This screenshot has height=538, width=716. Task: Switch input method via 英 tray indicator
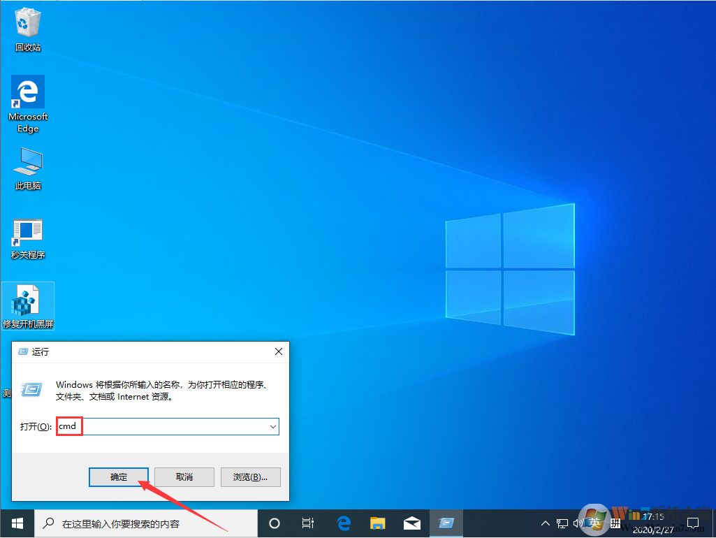coord(595,523)
